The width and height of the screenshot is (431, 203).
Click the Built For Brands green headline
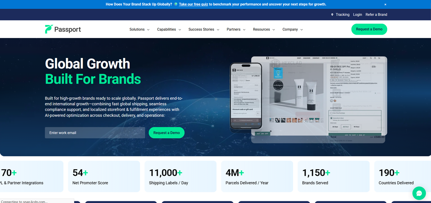pos(93,79)
